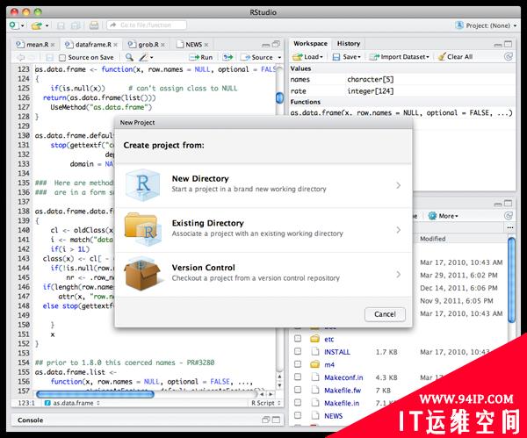This screenshot has height=438, width=527.
Task: Click the Files pane ellipsis browse icon
Action: [510, 227]
